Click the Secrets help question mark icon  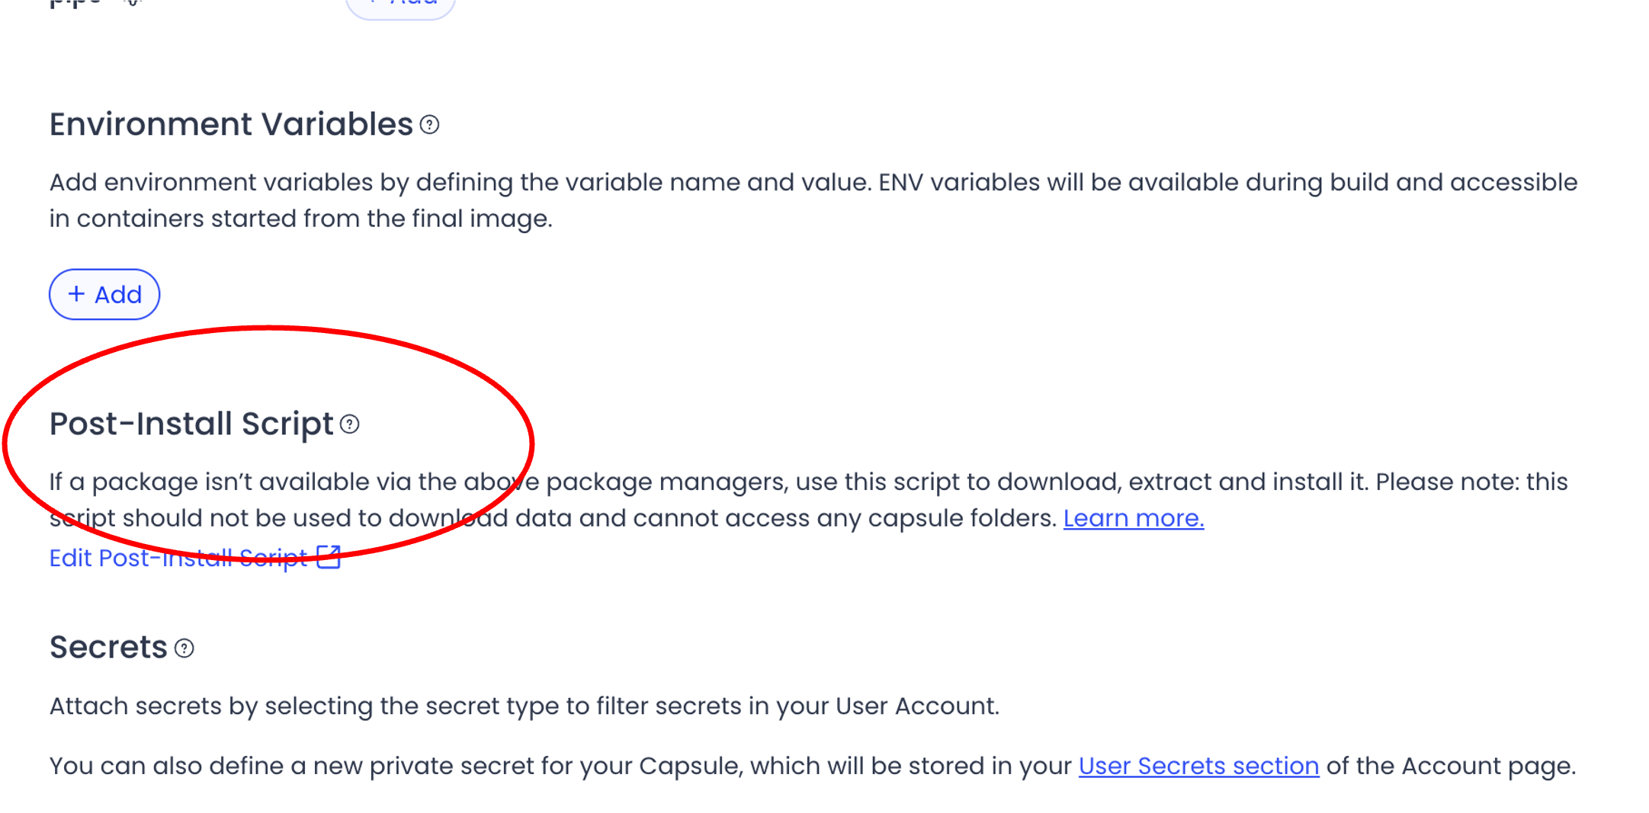pyautogui.click(x=184, y=648)
